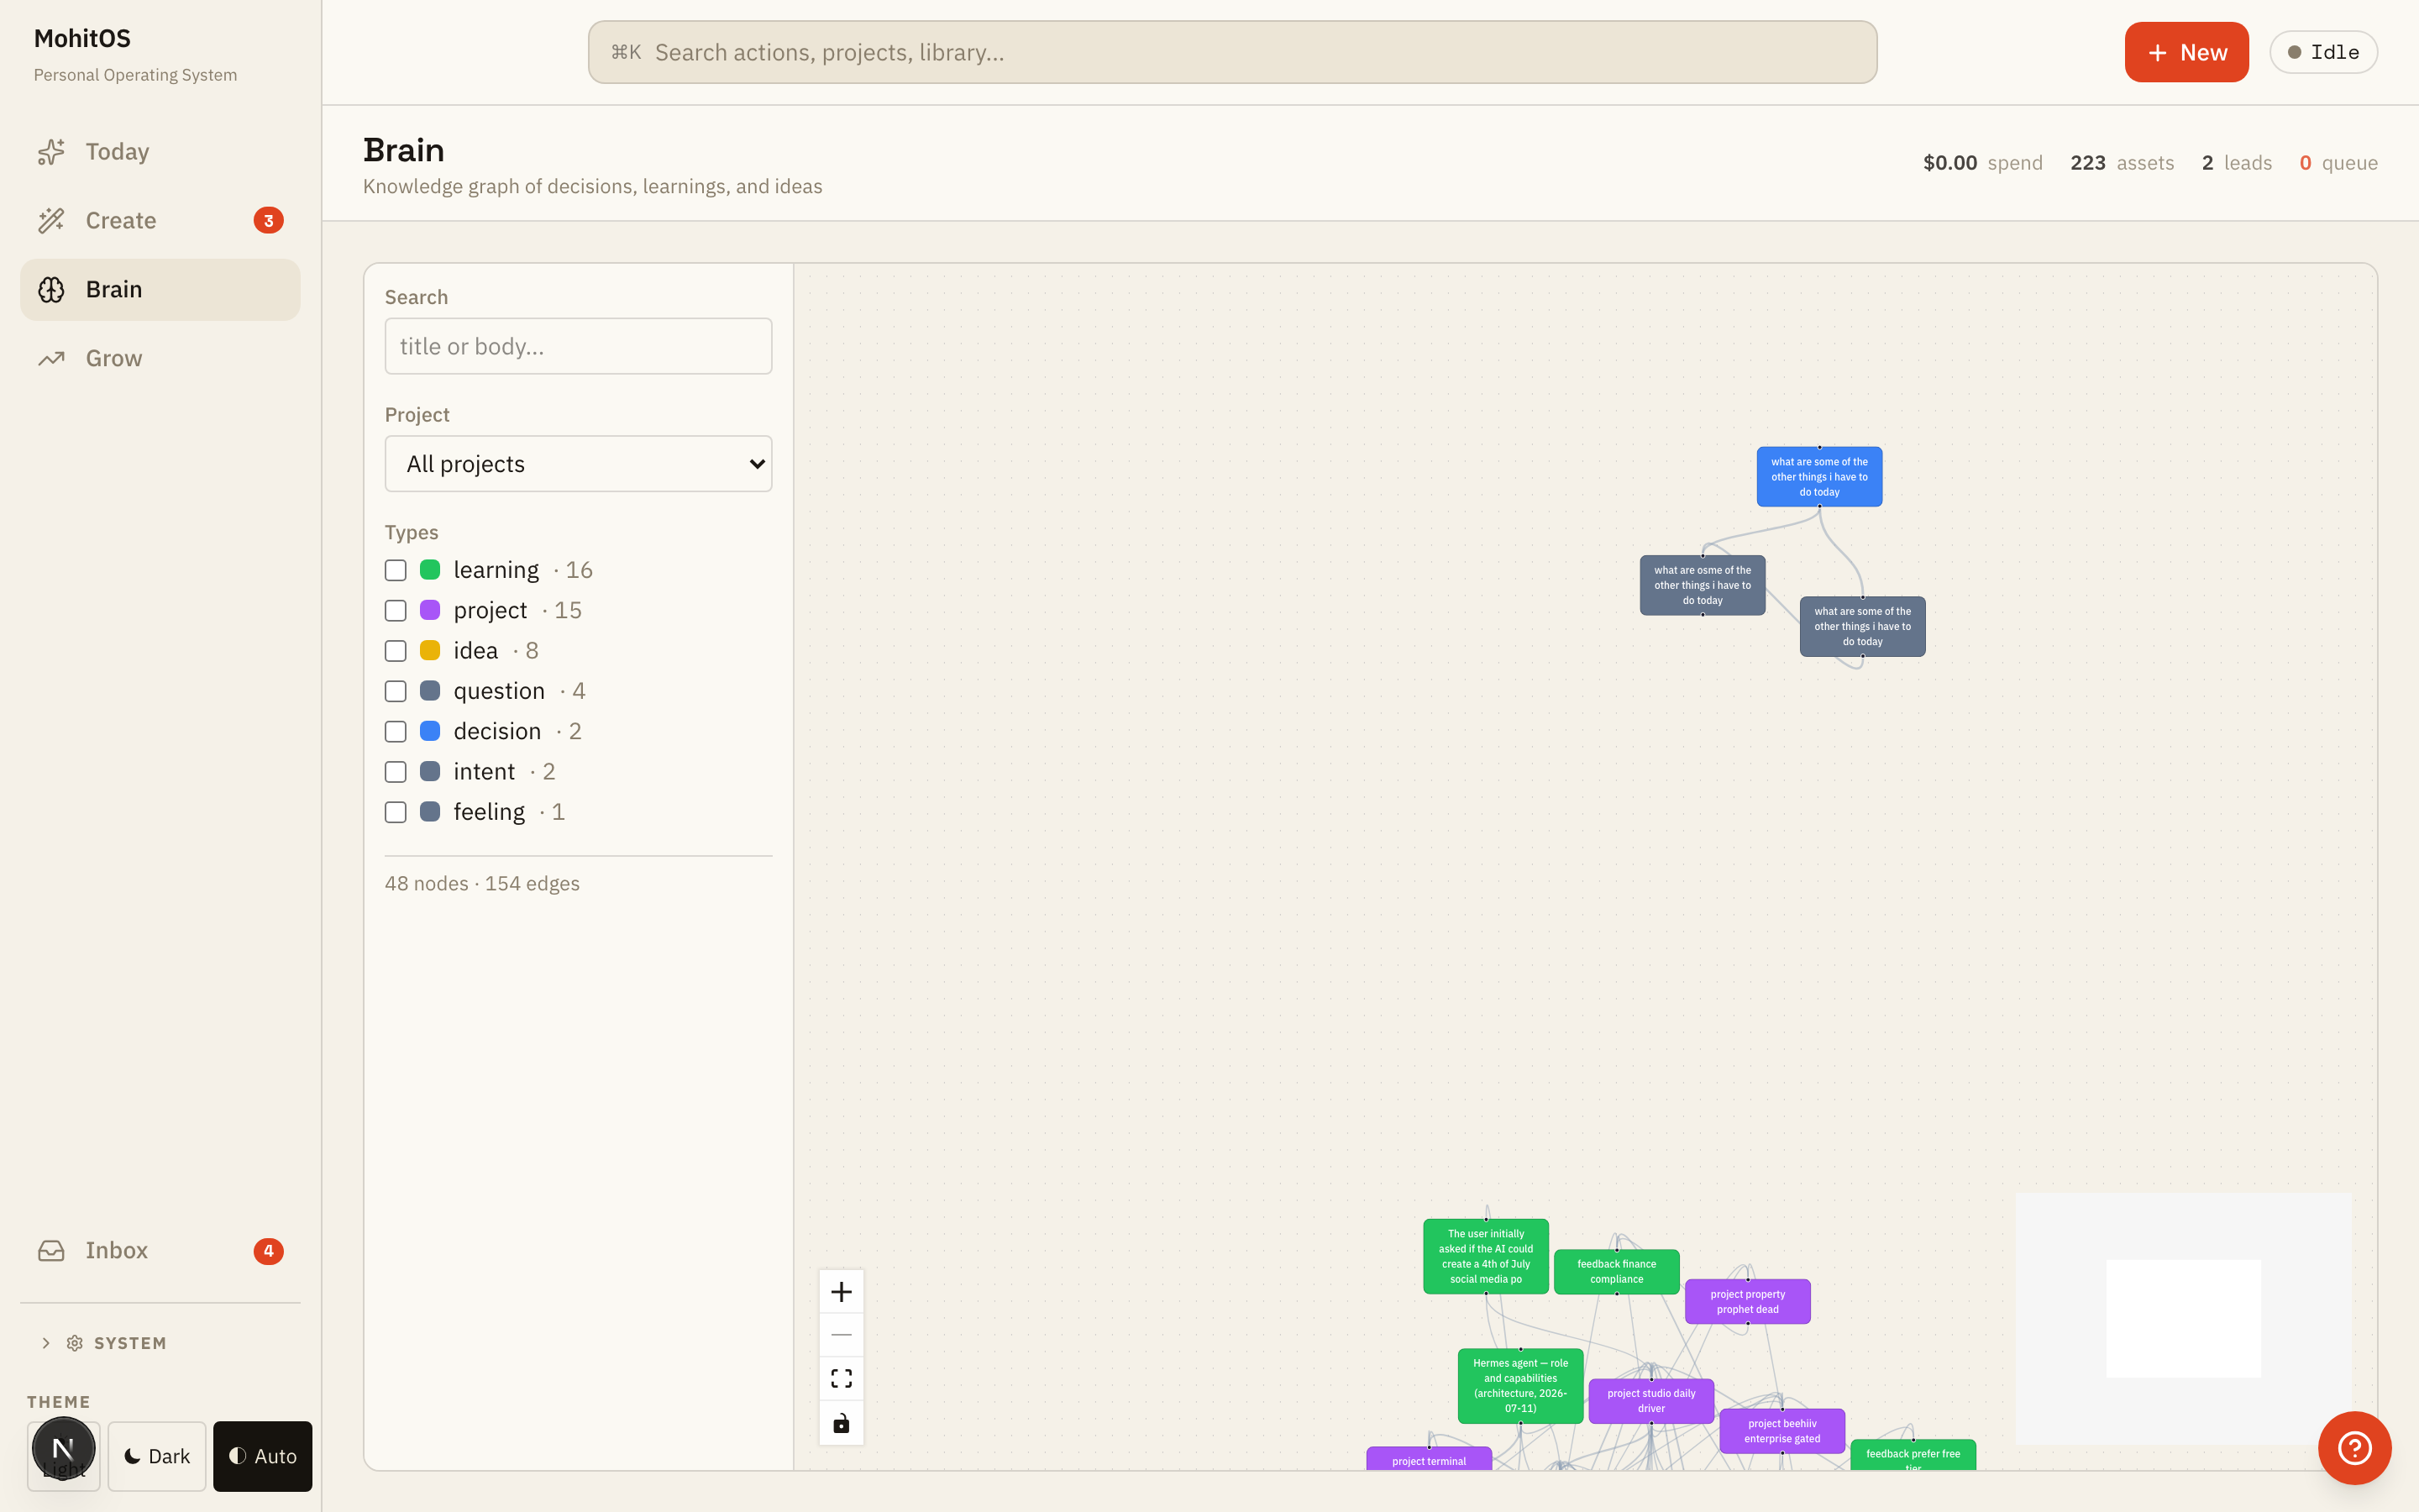Go to Create page
Viewport: 2419px width, 1512px height.
coord(160,220)
